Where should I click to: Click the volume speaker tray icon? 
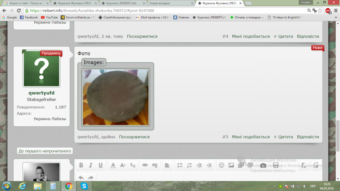click(304, 186)
